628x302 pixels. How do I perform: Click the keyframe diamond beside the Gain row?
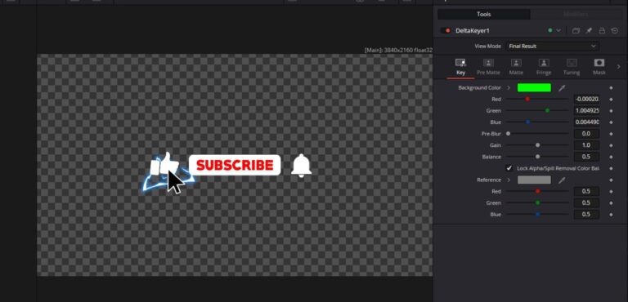[x=611, y=145]
